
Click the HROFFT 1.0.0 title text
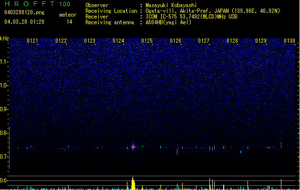point(38,4)
